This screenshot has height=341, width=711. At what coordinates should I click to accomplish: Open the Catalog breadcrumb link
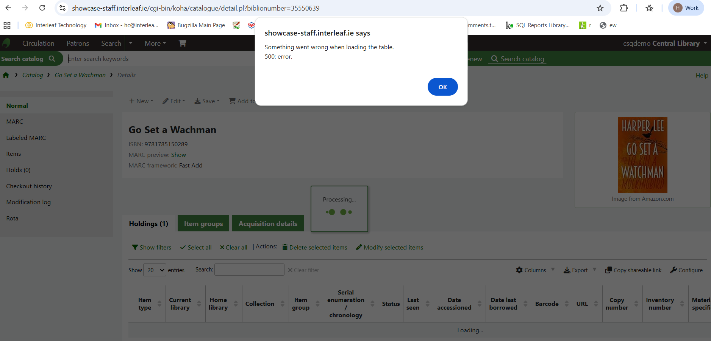[33, 75]
